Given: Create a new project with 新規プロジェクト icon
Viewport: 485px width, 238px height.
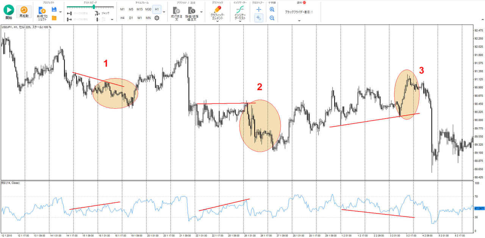Looking at the screenshot, I should [42, 13].
